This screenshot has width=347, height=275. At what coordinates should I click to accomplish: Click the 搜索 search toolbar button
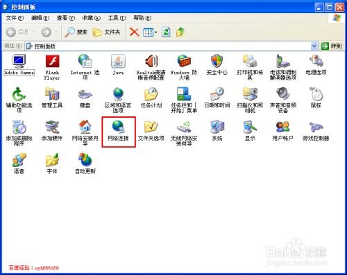[x=76, y=32]
